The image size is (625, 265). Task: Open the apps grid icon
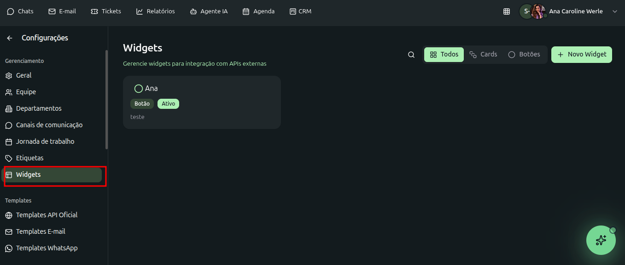pyautogui.click(x=507, y=11)
